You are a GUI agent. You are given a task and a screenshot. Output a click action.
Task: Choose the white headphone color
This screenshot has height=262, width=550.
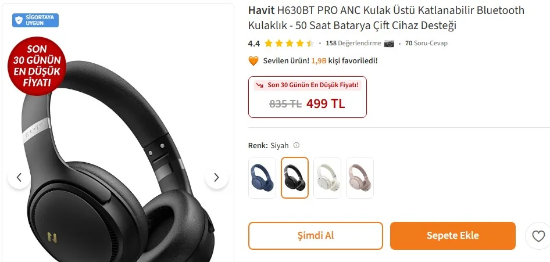(327, 178)
